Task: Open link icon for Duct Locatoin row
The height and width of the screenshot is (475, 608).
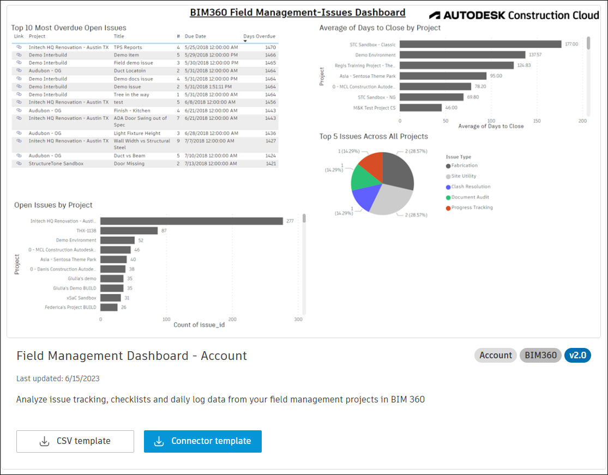Action: coord(19,70)
